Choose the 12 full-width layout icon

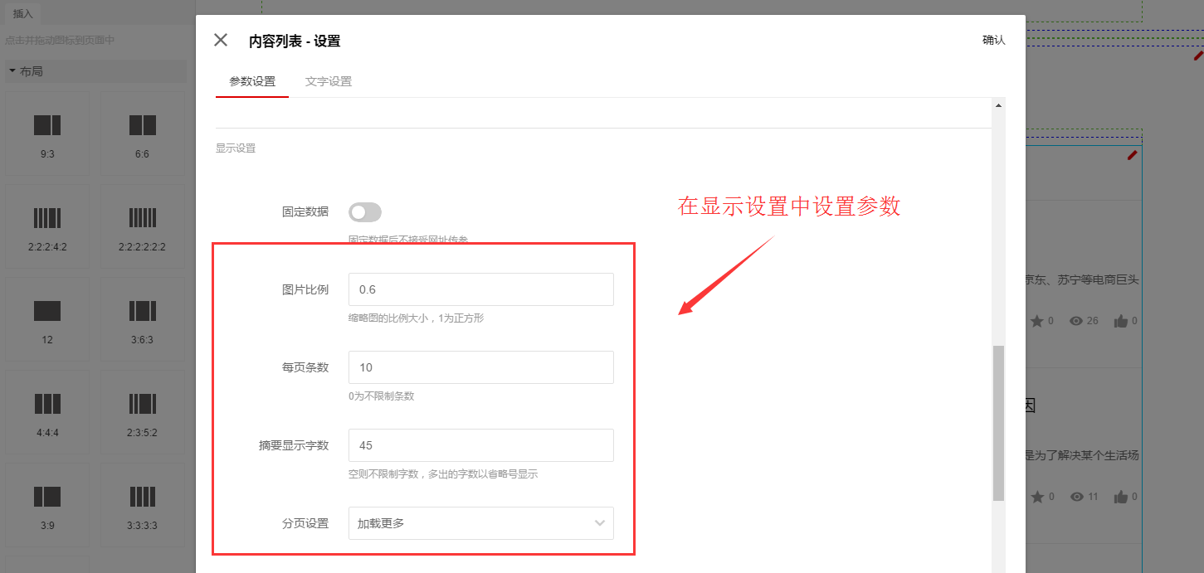pyautogui.click(x=47, y=312)
